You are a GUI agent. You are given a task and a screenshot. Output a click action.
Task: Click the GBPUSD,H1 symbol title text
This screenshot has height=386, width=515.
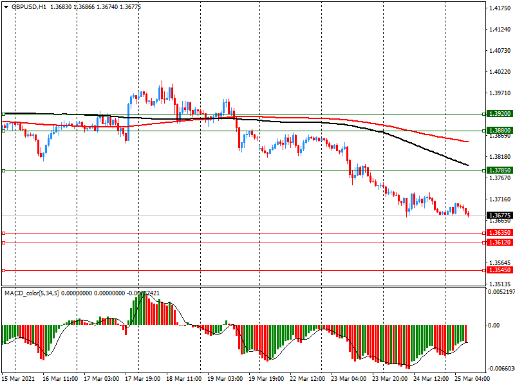coord(28,6)
